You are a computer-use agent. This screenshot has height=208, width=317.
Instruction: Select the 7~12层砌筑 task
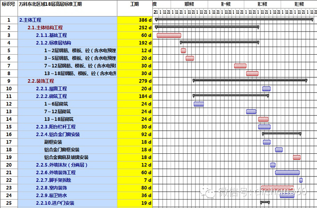[57, 112]
